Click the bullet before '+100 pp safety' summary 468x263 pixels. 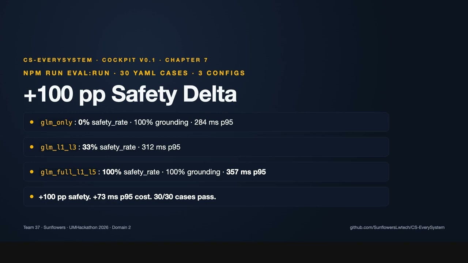coord(32,197)
